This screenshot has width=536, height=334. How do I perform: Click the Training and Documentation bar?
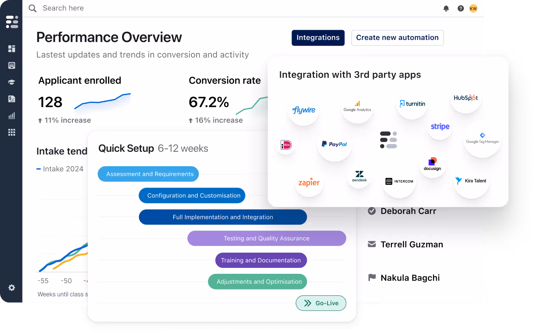[x=261, y=260]
